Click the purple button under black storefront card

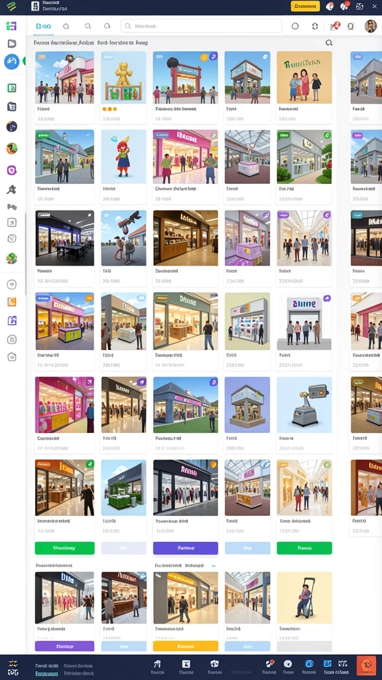click(186, 548)
